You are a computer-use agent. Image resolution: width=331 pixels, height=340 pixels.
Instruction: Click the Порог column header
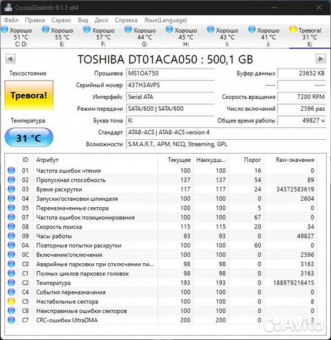[246, 160]
